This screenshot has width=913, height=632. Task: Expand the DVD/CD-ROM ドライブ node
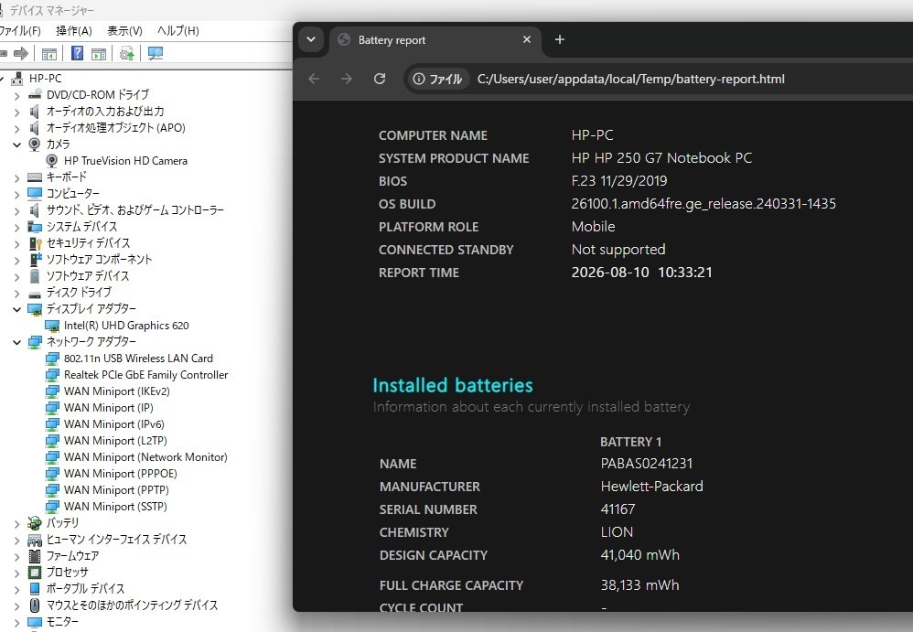click(x=16, y=95)
